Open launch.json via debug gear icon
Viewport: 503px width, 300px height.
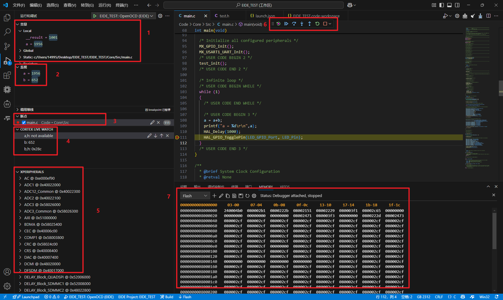[x=160, y=16]
